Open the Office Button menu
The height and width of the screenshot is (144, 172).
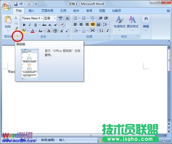6,6
